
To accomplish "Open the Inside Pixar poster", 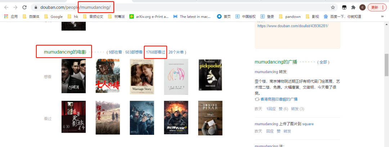I will tap(210, 118).
